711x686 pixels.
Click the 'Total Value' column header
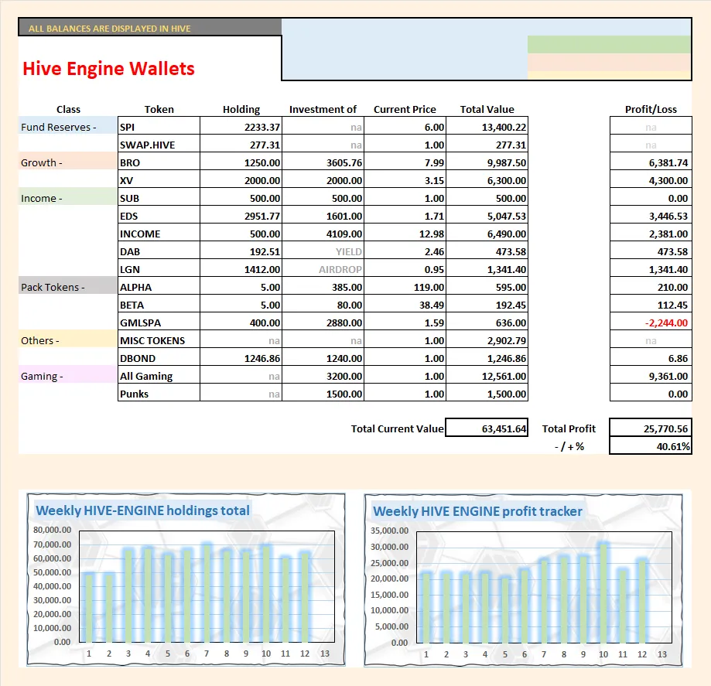click(x=487, y=109)
